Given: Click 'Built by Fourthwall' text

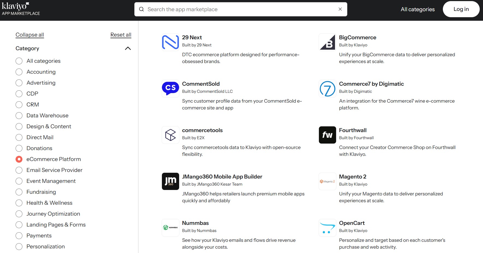Looking at the screenshot, I should click(356, 138).
